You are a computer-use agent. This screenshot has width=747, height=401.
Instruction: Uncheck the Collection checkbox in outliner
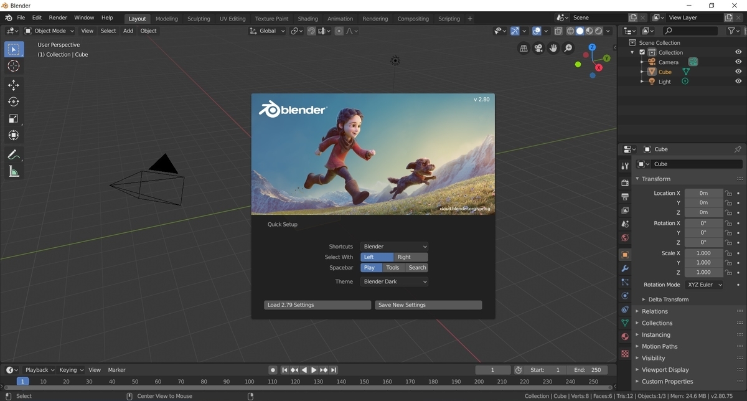coord(642,52)
